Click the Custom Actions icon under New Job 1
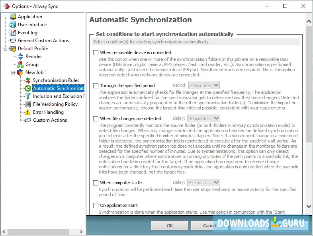This screenshot has width=313, height=236. (x=28, y=120)
